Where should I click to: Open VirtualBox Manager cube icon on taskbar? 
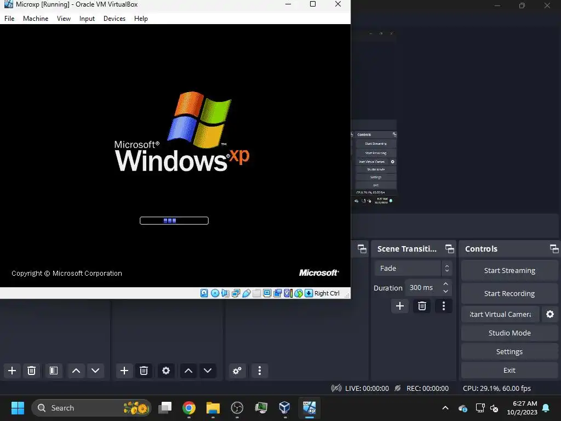click(285, 408)
